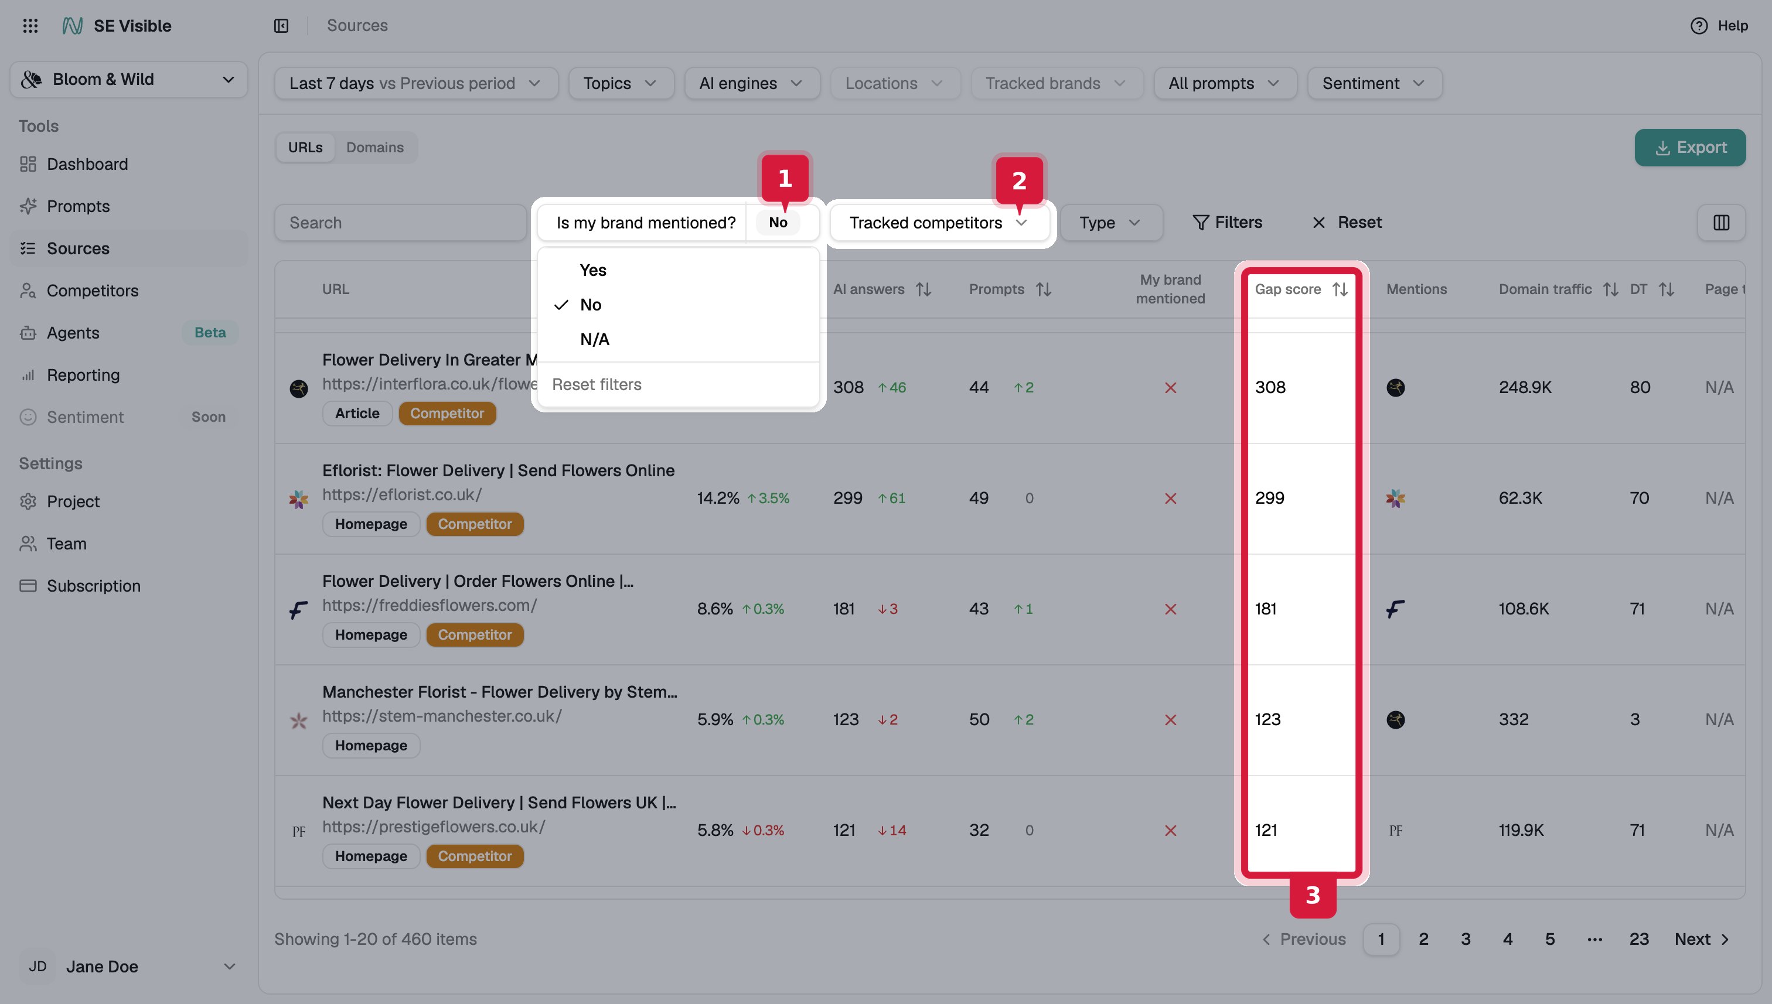The height and width of the screenshot is (1004, 1772).
Task: Click the Article tag on Interflora row
Action: [x=357, y=413]
